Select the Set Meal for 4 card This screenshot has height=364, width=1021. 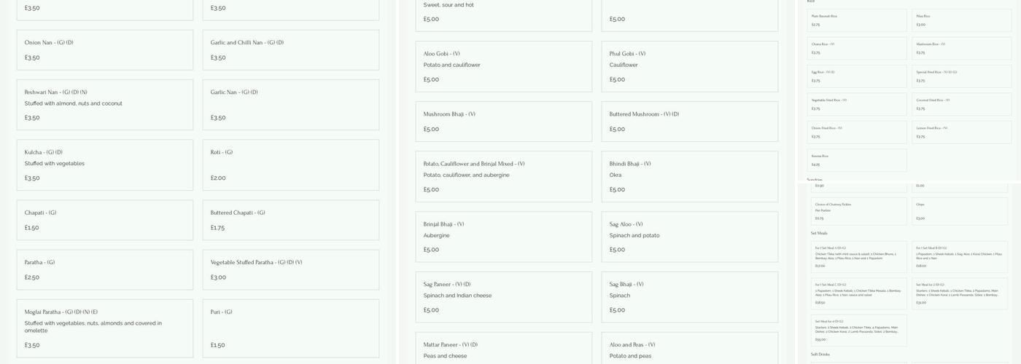pos(858,330)
